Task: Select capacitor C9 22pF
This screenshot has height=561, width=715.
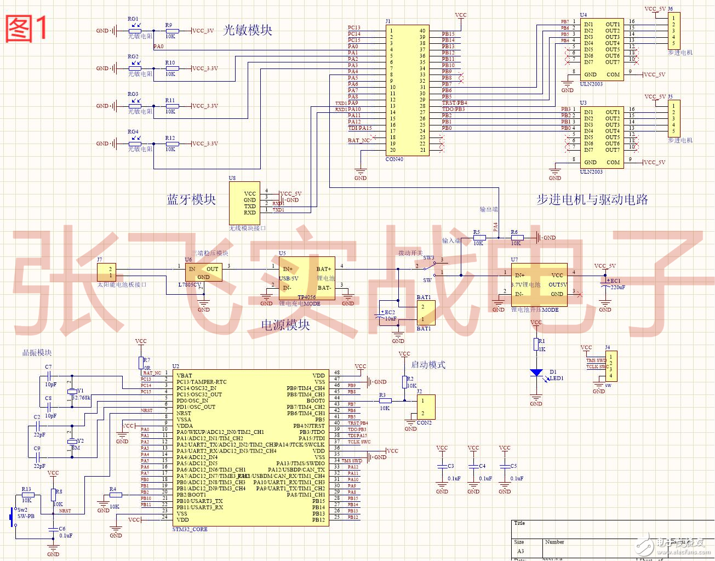Action: click(x=37, y=457)
